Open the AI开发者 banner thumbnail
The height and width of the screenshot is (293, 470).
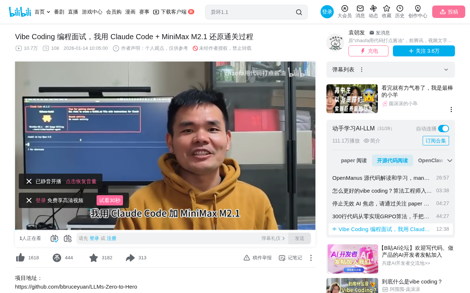pyautogui.click(x=352, y=259)
